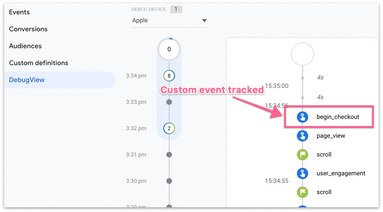Open the Apple debug device dropdown

pyautogui.click(x=170, y=21)
